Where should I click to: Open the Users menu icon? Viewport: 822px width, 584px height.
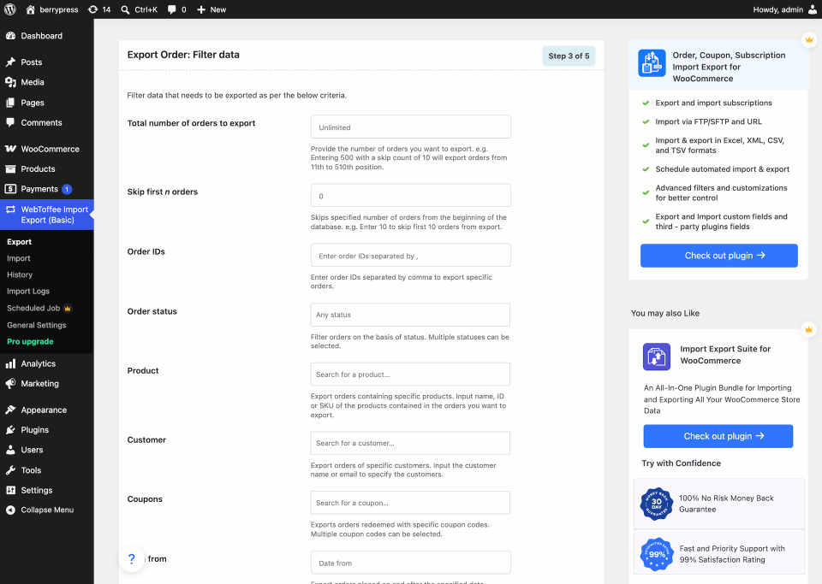click(x=10, y=450)
